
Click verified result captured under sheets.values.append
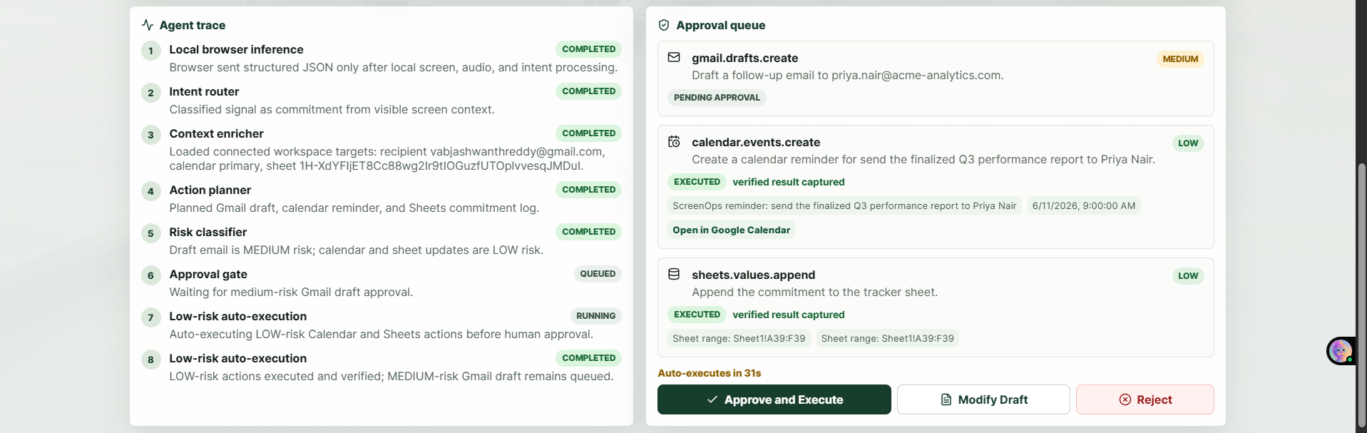click(788, 315)
